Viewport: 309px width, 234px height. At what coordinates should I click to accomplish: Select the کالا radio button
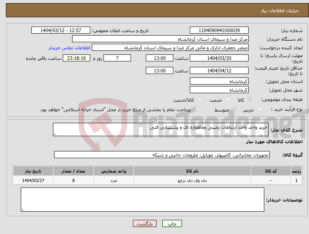[x=250, y=99]
